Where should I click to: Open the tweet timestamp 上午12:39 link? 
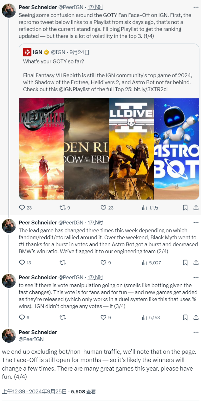(34, 391)
